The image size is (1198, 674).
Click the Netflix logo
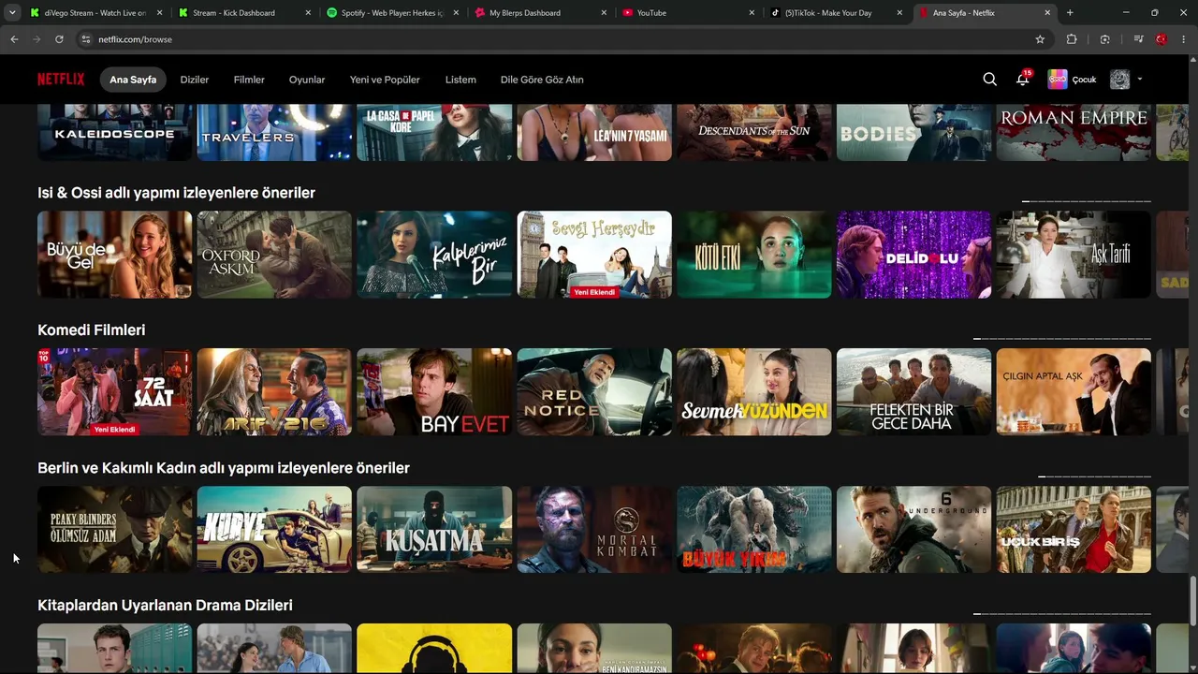pos(61,80)
